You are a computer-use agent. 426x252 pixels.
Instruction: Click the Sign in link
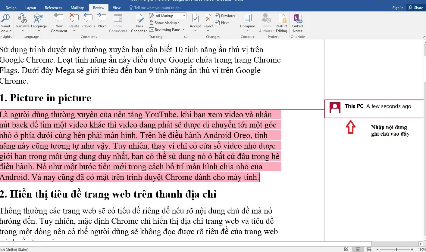point(398,8)
